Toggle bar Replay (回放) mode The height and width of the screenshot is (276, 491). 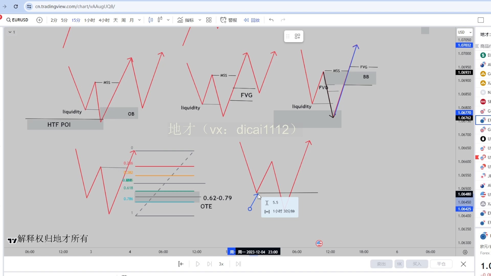252,20
